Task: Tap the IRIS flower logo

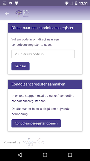Action: [22, 13]
